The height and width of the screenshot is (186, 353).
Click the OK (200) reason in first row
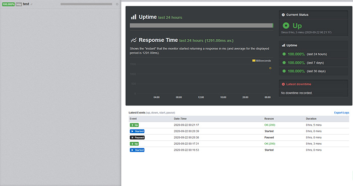point(270,125)
